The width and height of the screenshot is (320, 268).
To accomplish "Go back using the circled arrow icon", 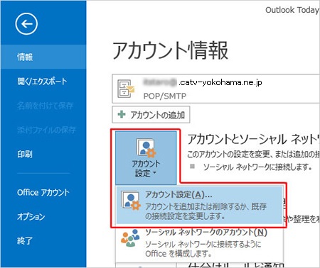I will click(26, 23).
